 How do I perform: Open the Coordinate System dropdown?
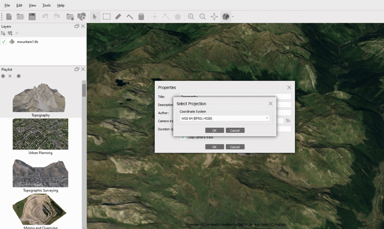[225, 118]
